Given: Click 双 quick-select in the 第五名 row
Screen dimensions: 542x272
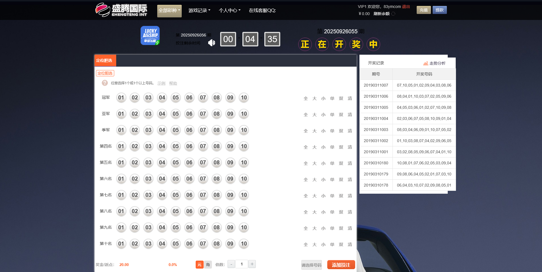Looking at the screenshot, I should pos(341,163).
